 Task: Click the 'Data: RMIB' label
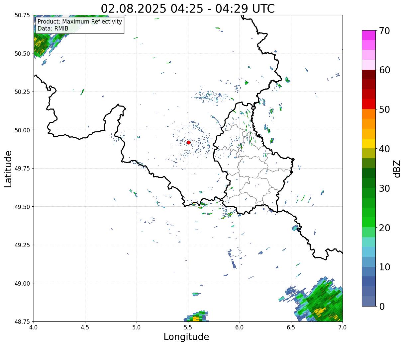click(53, 29)
